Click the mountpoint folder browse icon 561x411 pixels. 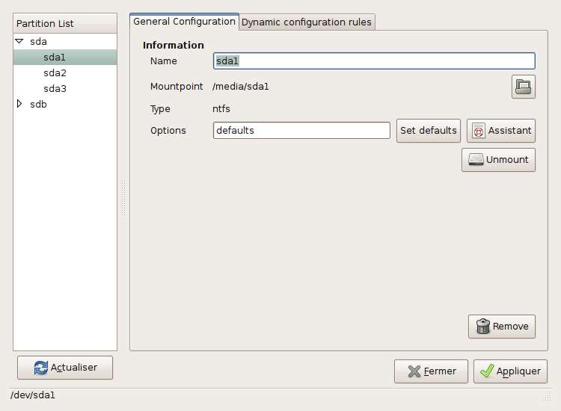point(523,87)
